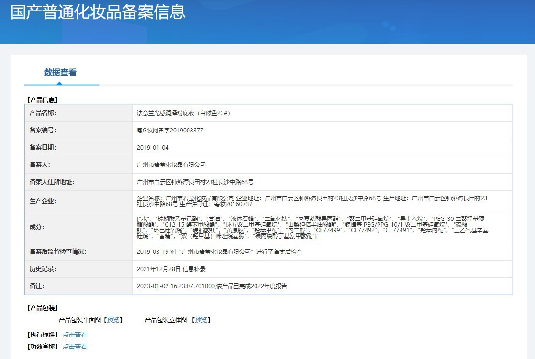Click the 备案人: row label
This screenshot has width=535, height=359.
(40, 164)
